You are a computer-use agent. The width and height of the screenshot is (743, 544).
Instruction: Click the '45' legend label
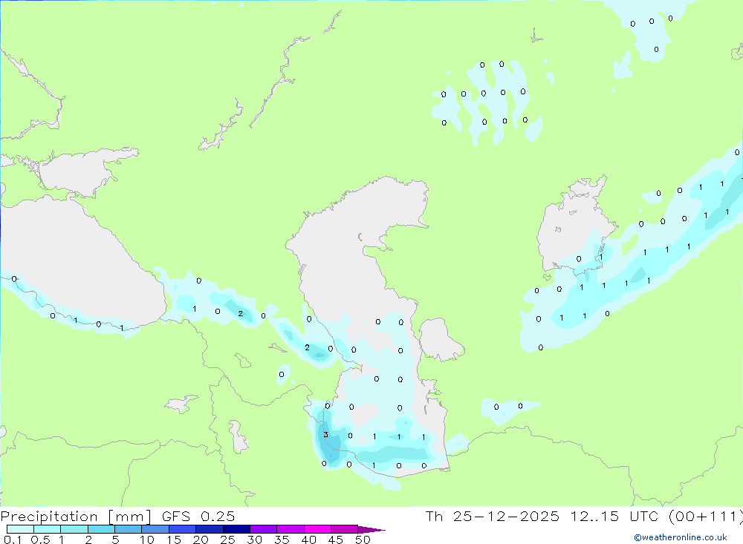336,540
